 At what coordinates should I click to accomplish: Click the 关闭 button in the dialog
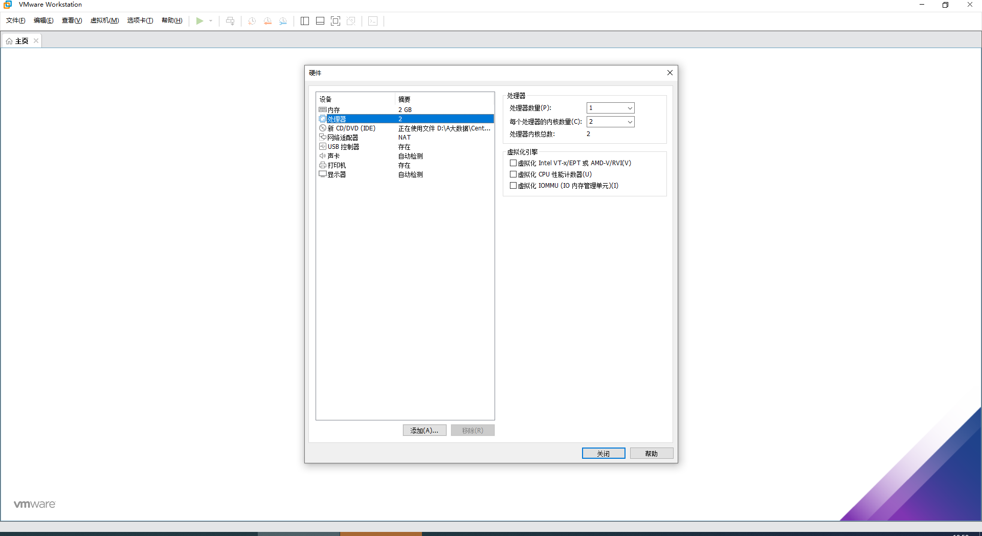pos(604,454)
